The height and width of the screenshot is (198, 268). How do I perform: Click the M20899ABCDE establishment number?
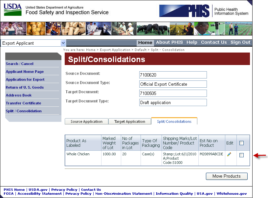point(212,154)
